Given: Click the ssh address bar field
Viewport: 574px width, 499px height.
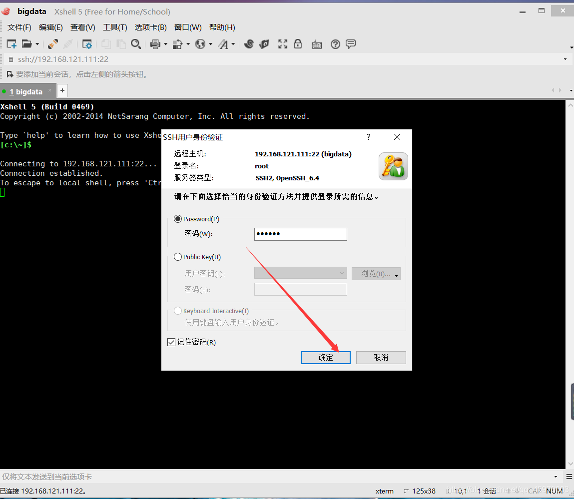Looking at the screenshot, I should 286,59.
